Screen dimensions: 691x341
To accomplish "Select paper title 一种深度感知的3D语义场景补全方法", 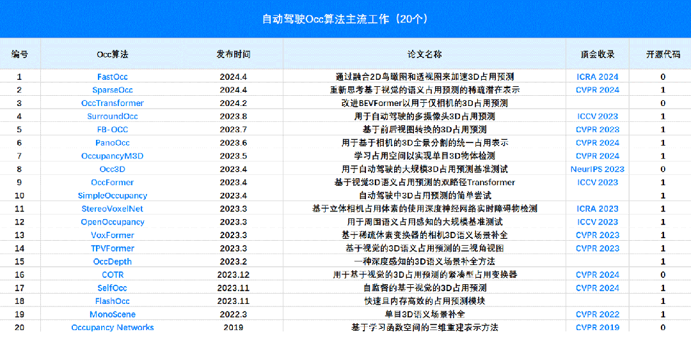I will (x=425, y=262).
